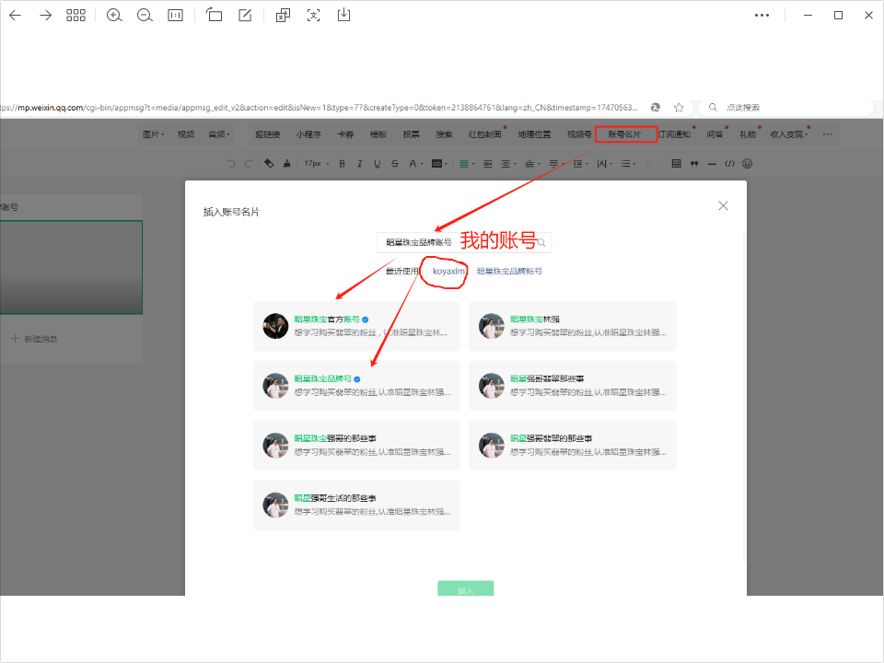The image size is (884, 663).
Task: Select the 昭星珠宝林强 card
Action: 572,326
